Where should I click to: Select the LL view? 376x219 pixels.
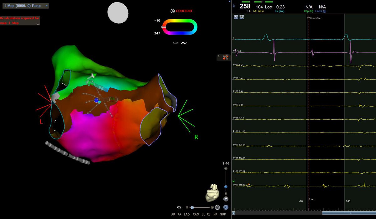[x=203, y=214]
